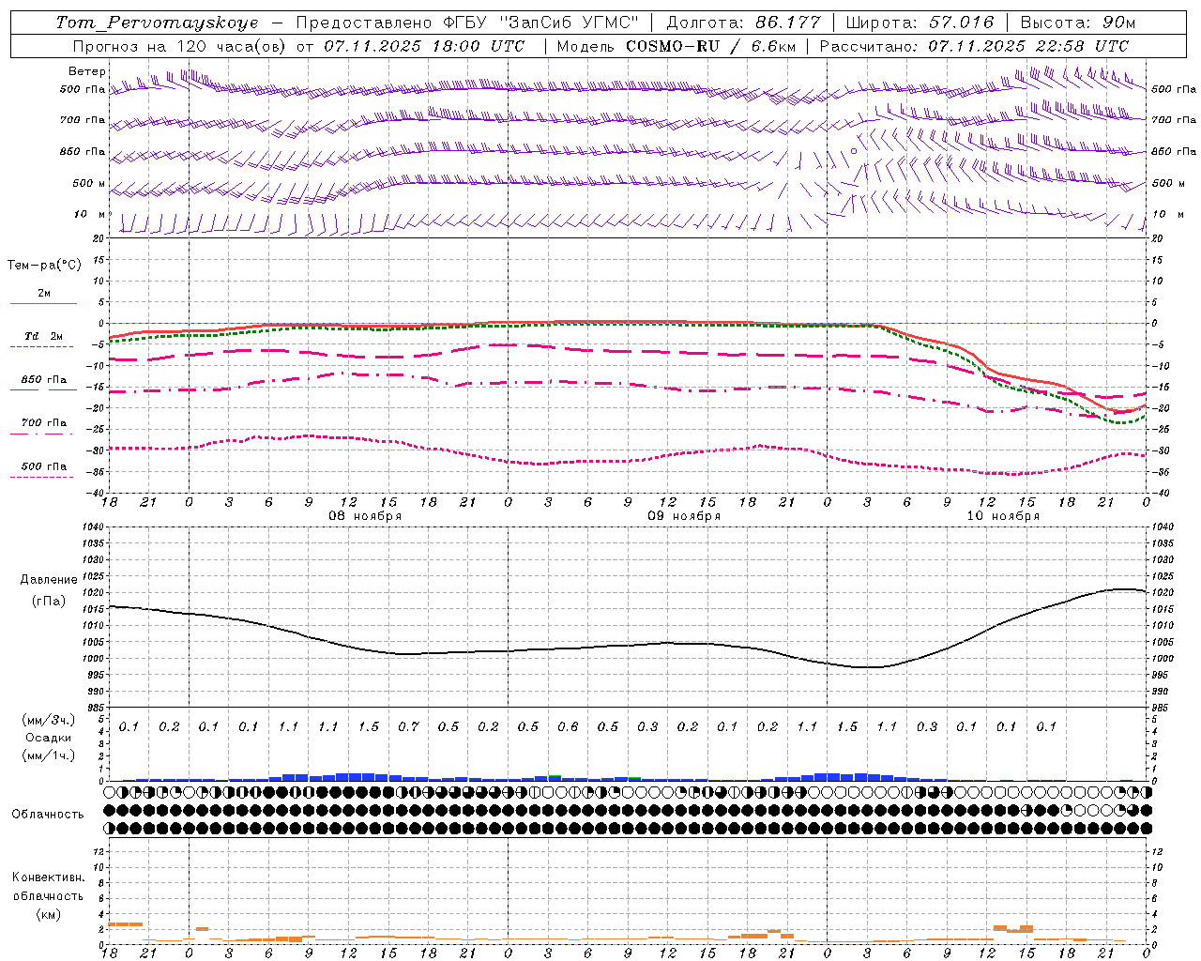The image size is (1201, 961).
Task: Click the Ветер wind panel label
Action: (x=86, y=71)
